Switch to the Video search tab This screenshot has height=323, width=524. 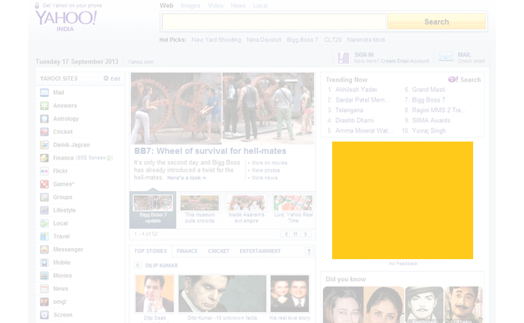click(215, 5)
